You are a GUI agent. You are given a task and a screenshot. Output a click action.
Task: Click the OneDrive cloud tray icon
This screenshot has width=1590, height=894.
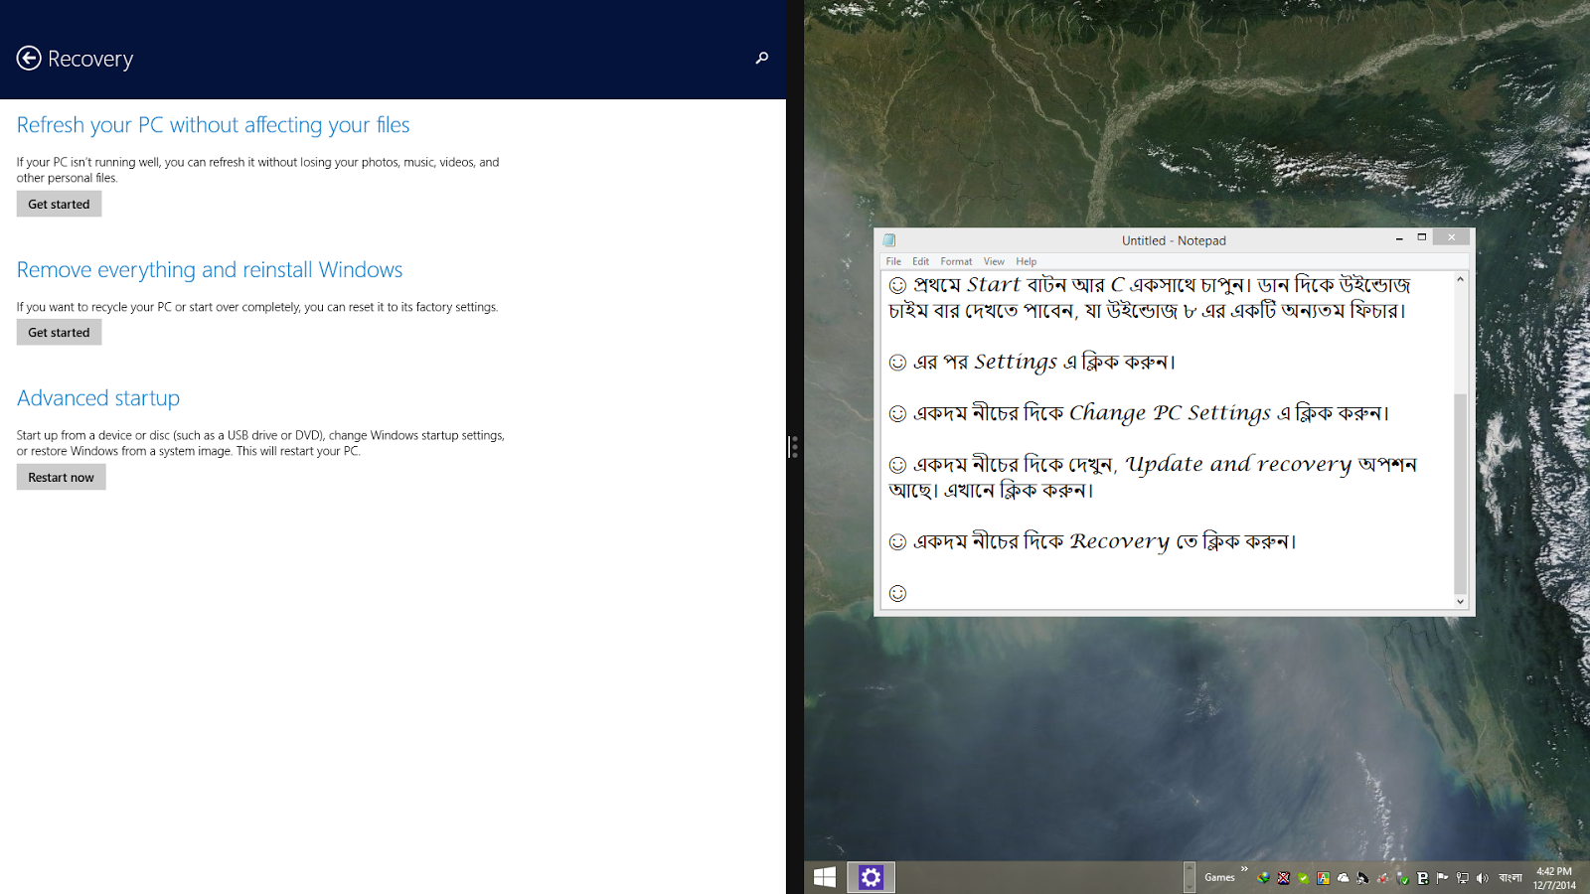[1343, 878]
